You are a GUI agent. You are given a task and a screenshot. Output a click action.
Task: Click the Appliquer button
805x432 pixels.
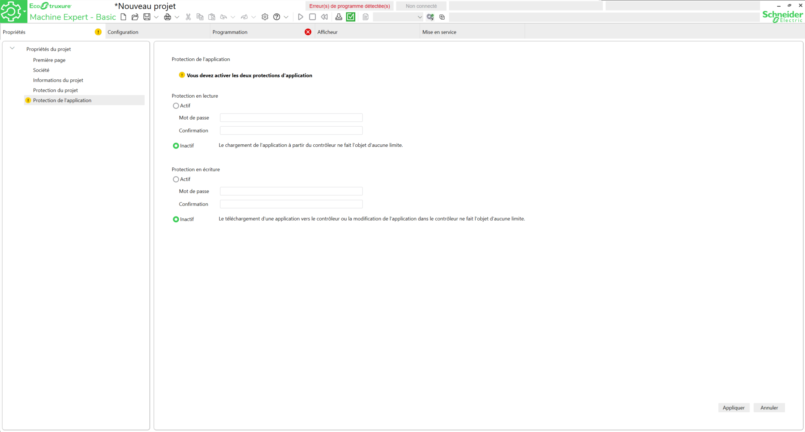(733, 408)
